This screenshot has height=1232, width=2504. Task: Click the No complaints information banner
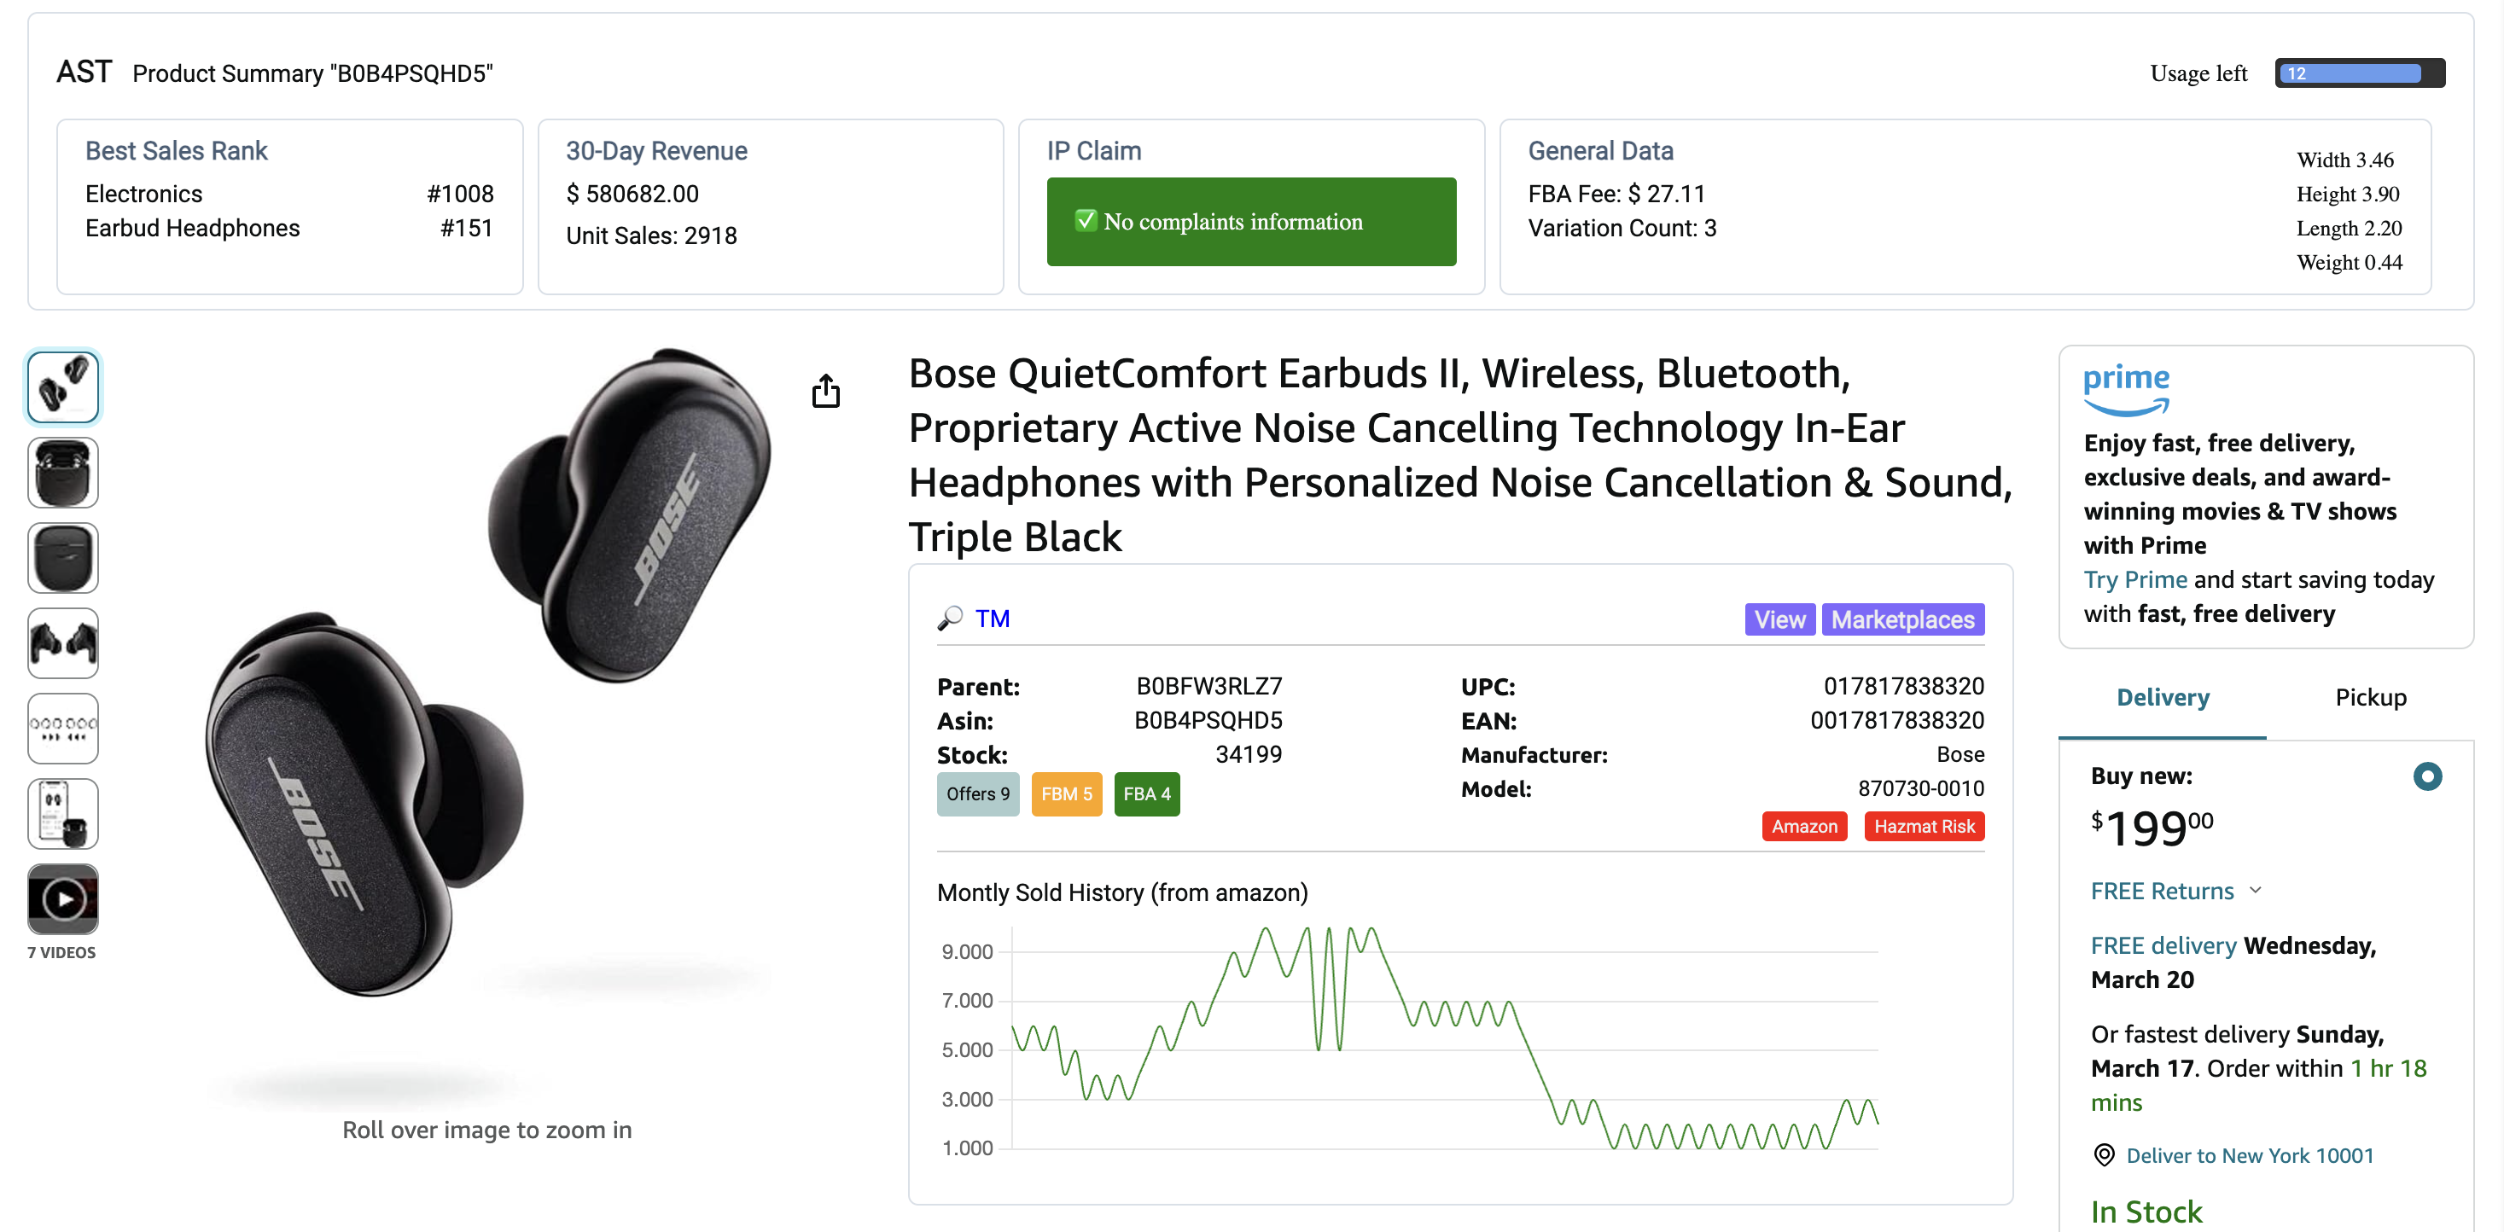coord(1251,221)
